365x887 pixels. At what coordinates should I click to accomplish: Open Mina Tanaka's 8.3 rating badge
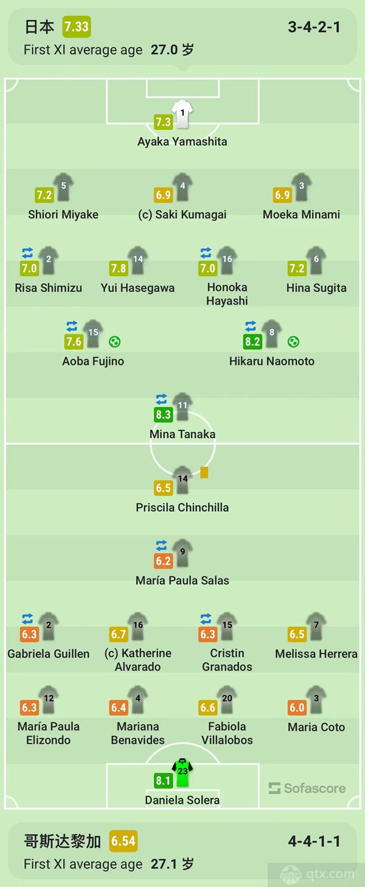click(163, 415)
